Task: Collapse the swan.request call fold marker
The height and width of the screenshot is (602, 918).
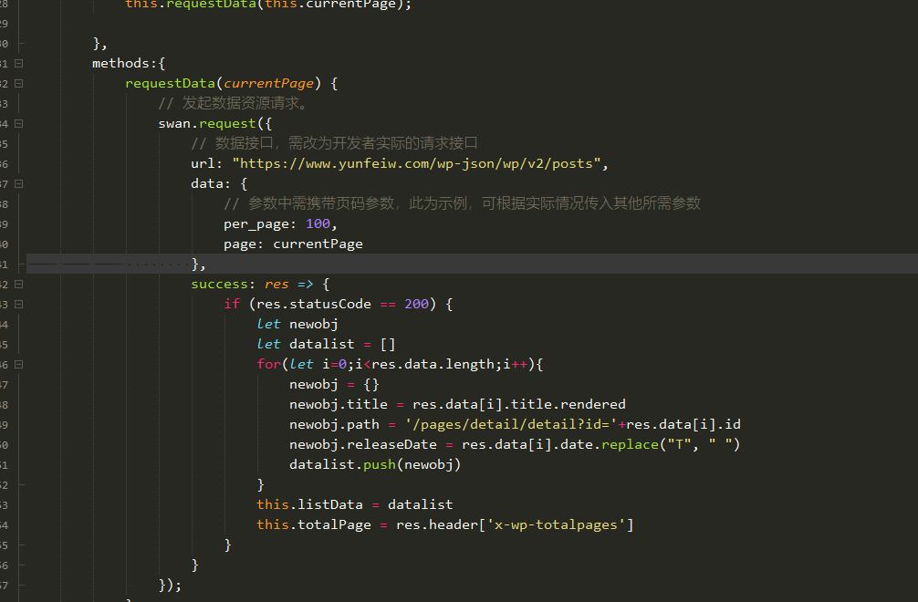Action: (19, 123)
